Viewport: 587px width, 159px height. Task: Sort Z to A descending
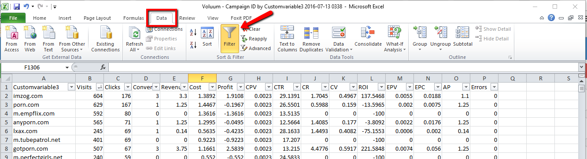point(193,44)
